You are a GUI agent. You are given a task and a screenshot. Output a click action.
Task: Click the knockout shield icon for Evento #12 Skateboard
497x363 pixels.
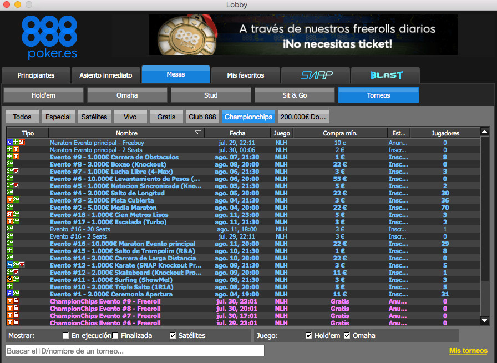[x=16, y=272]
